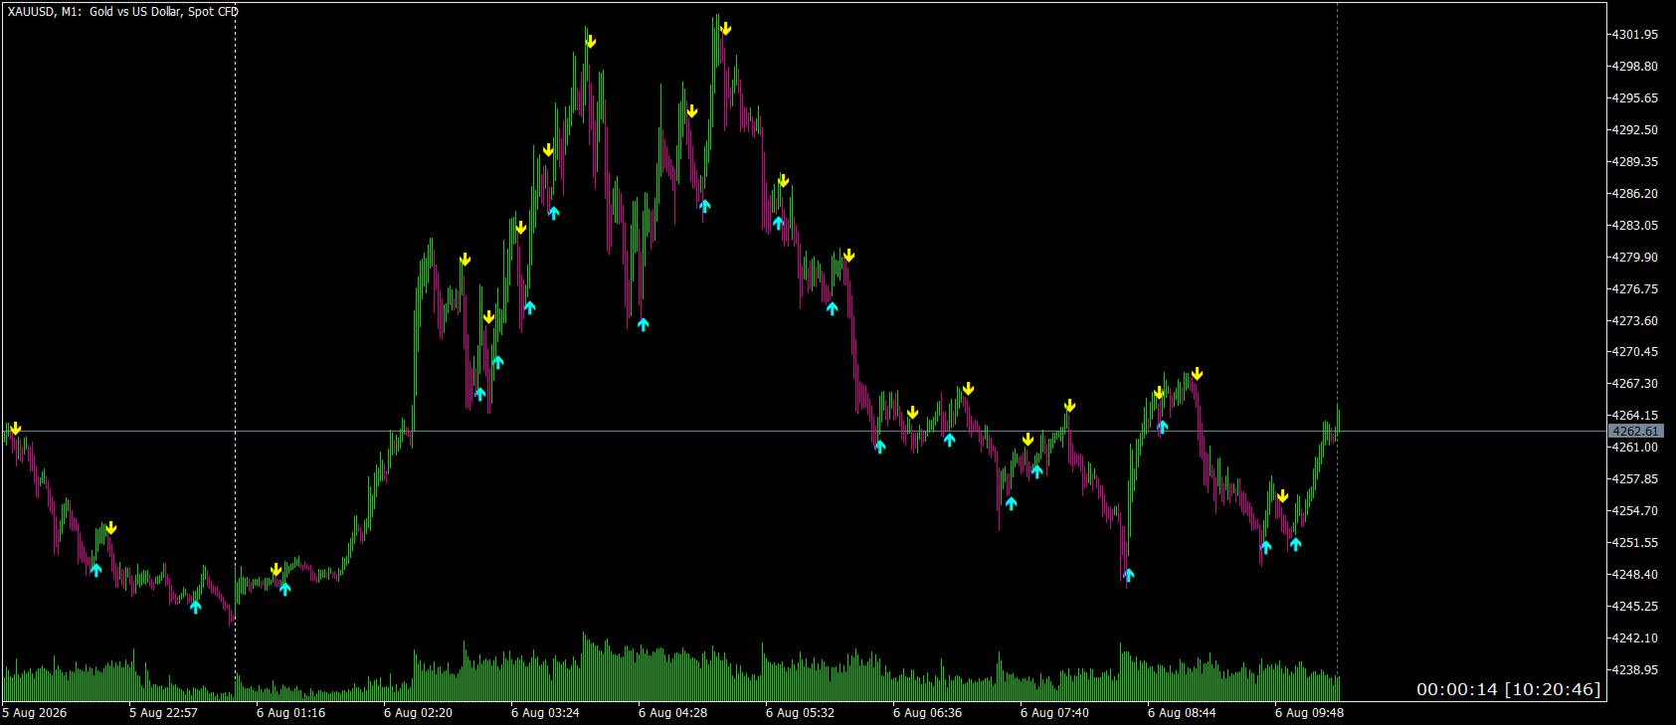The height and width of the screenshot is (725, 1676).
Task: Click the "6 Aug 06:36" label on the time axis
Action: click(927, 713)
